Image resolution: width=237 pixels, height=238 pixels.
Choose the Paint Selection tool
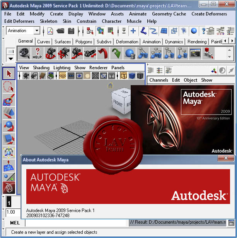[x=9, y=100]
